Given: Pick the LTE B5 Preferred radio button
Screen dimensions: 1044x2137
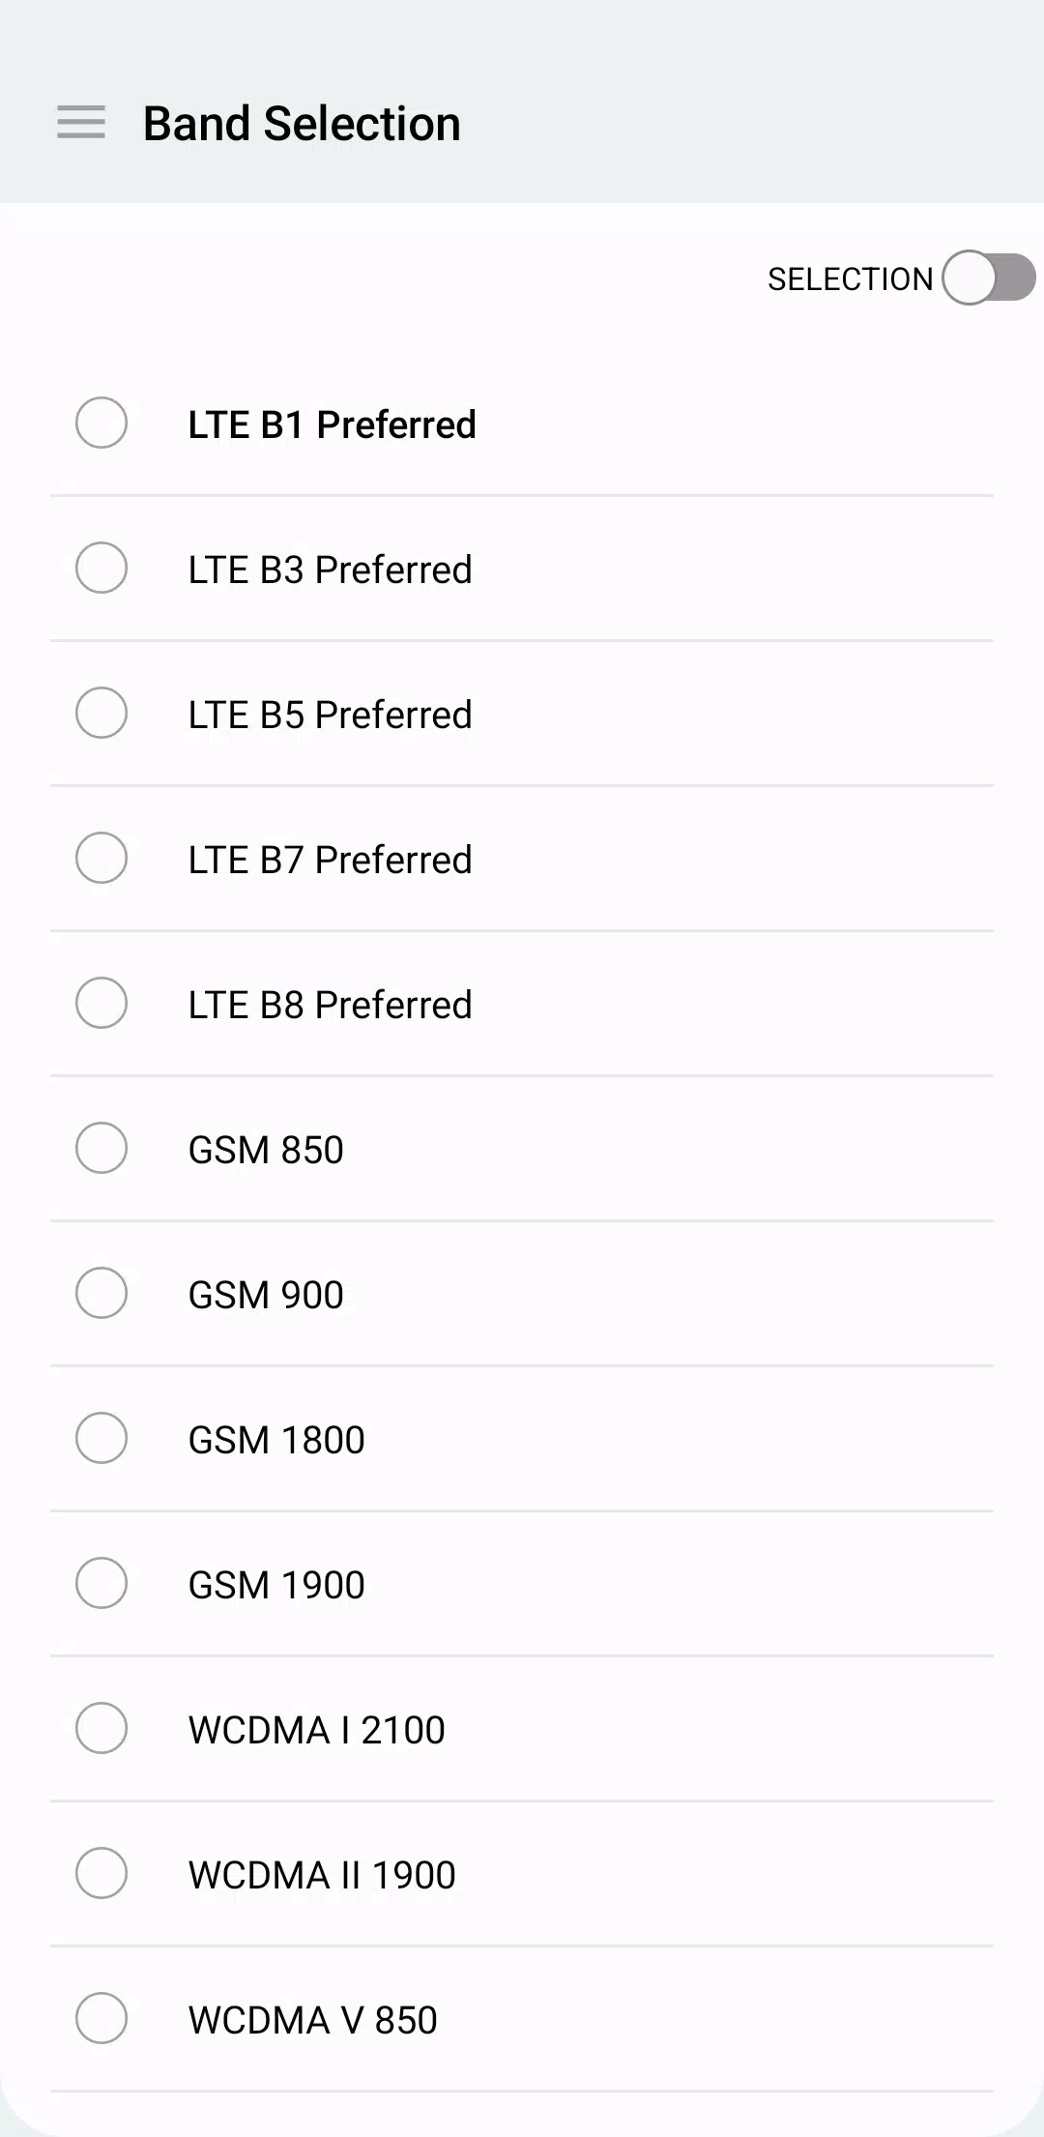Looking at the screenshot, I should coord(101,713).
